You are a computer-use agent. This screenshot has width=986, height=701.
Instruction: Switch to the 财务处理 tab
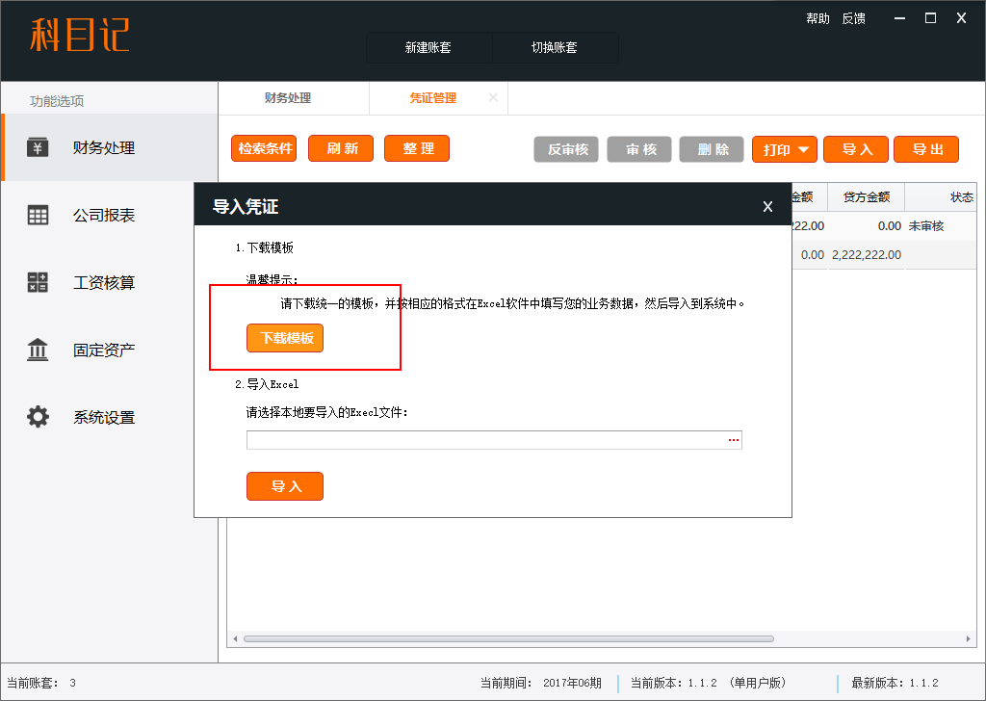[x=288, y=98]
